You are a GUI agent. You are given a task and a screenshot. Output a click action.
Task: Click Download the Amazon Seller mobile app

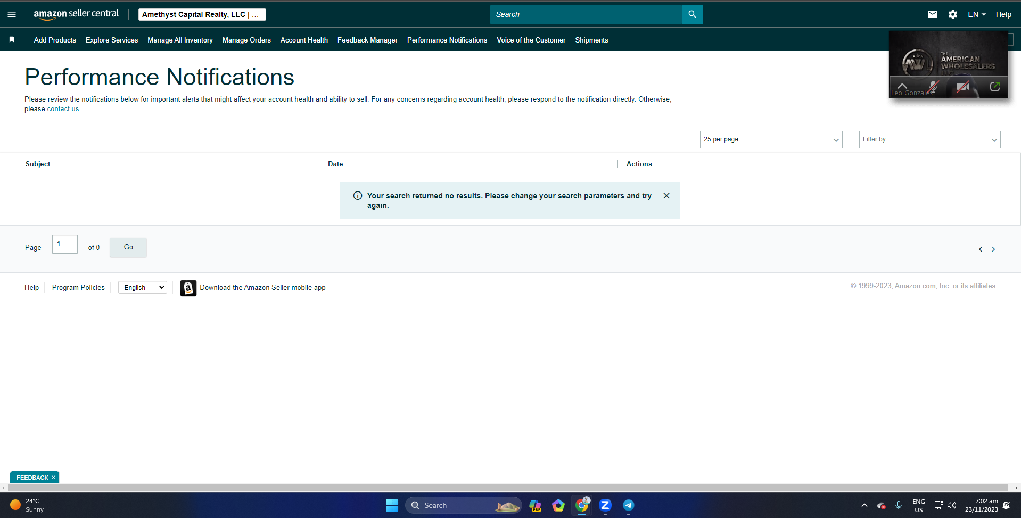click(262, 288)
